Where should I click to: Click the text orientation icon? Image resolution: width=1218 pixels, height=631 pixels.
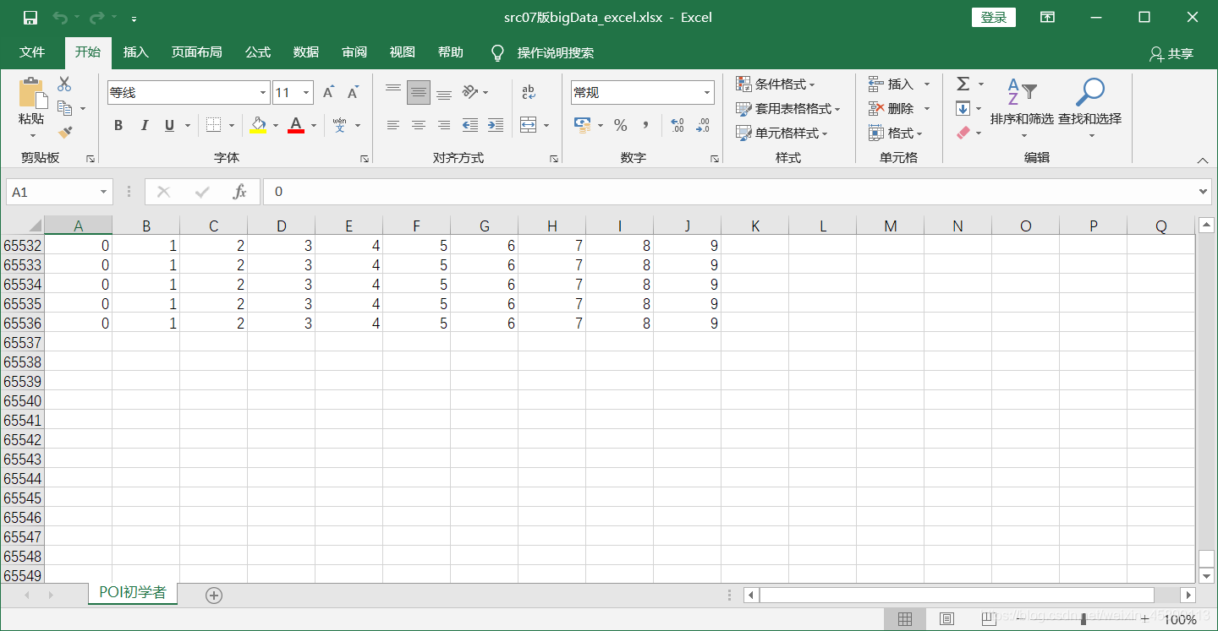coord(471,92)
